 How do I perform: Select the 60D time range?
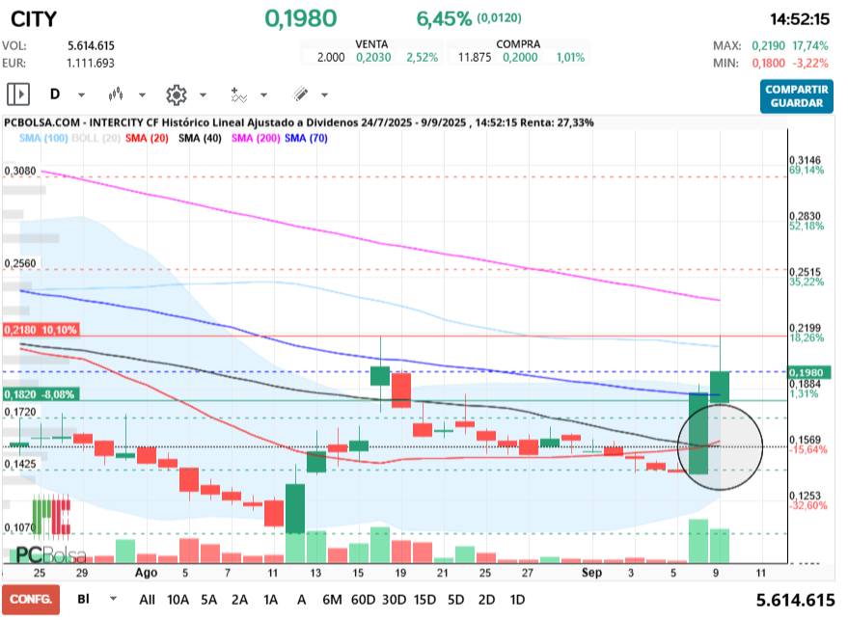click(x=363, y=600)
